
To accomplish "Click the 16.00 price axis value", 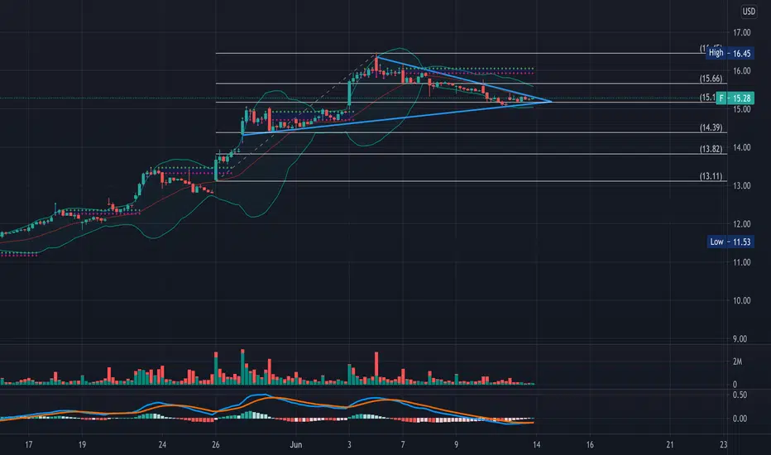I will click(741, 71).
